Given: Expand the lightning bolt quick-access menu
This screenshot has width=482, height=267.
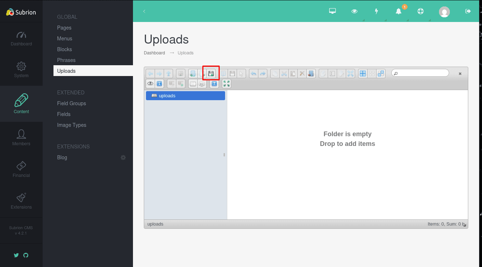Looking at the screenshot, I should coord(376,11).
